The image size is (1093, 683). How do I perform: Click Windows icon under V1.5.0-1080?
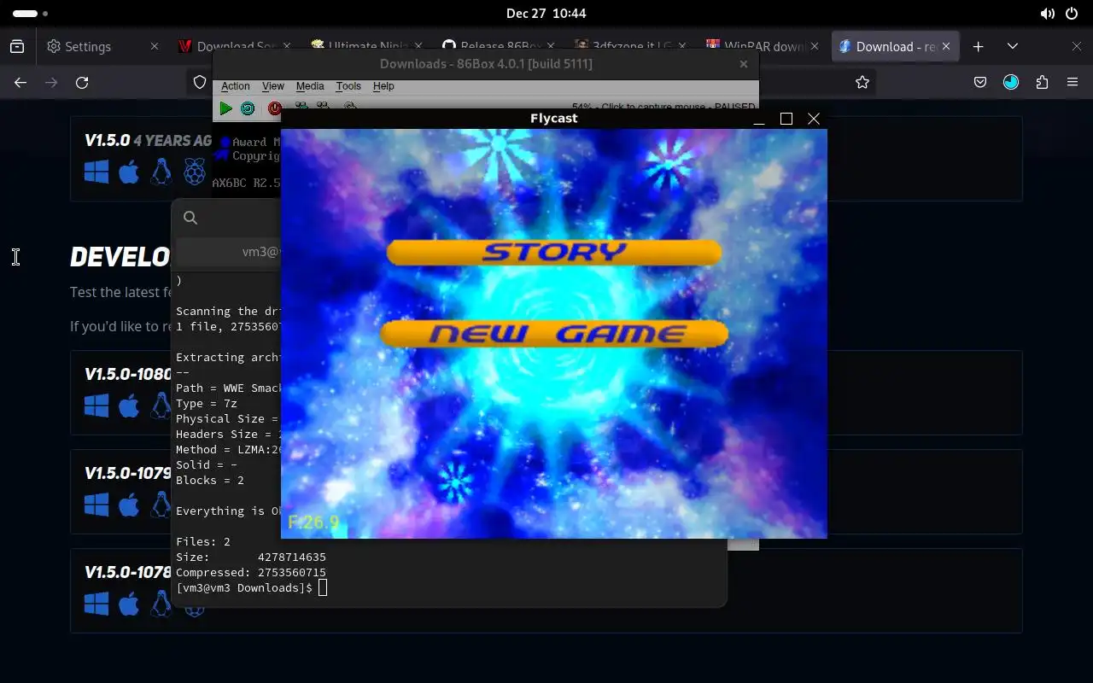[x=96, y=406]
